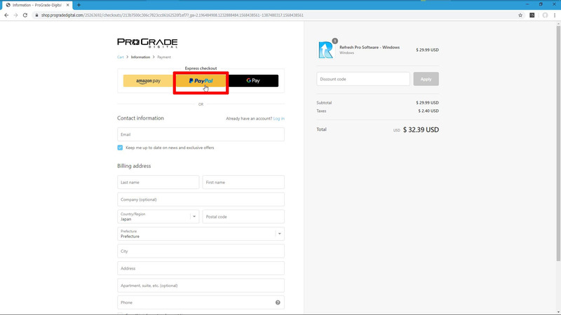This screenshot has width=561, height=315.
Task: View the site padlock security info
Action: pyautogui.click(x=36, y=15)
